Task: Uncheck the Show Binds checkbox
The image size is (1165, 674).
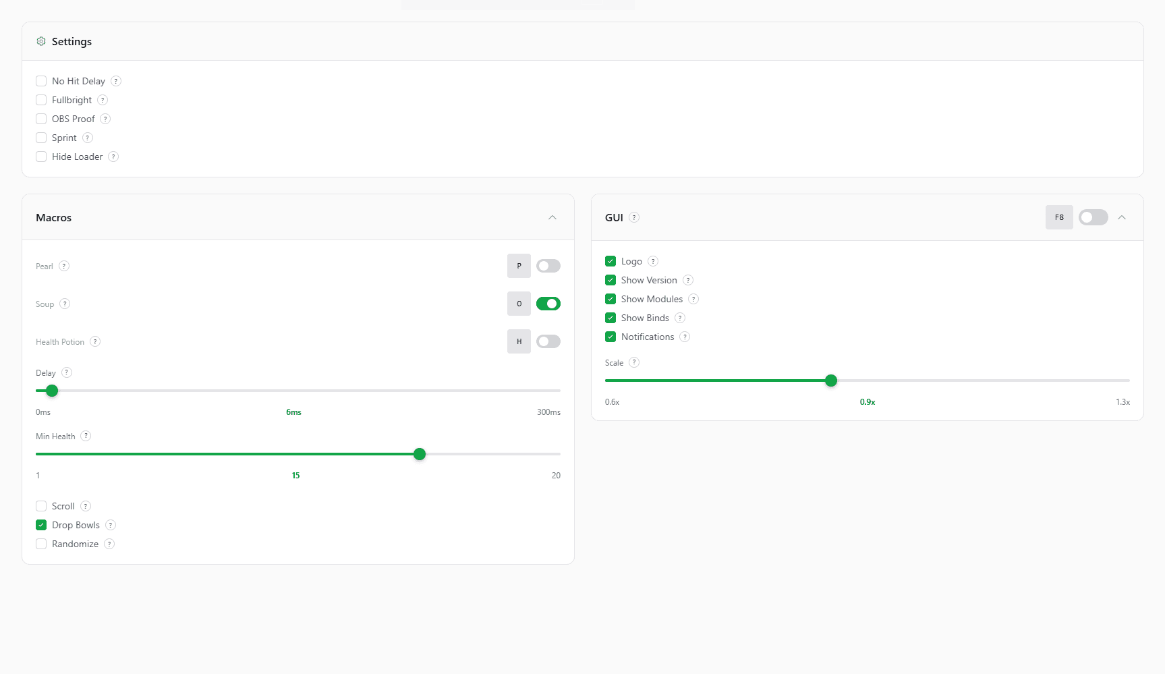Action: (x=610, y=318)
